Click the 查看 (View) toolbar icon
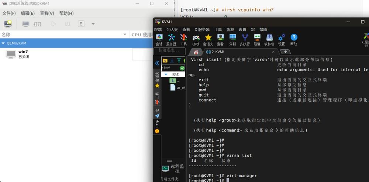This screenshot has width=369, height=182. pos(220,40)
